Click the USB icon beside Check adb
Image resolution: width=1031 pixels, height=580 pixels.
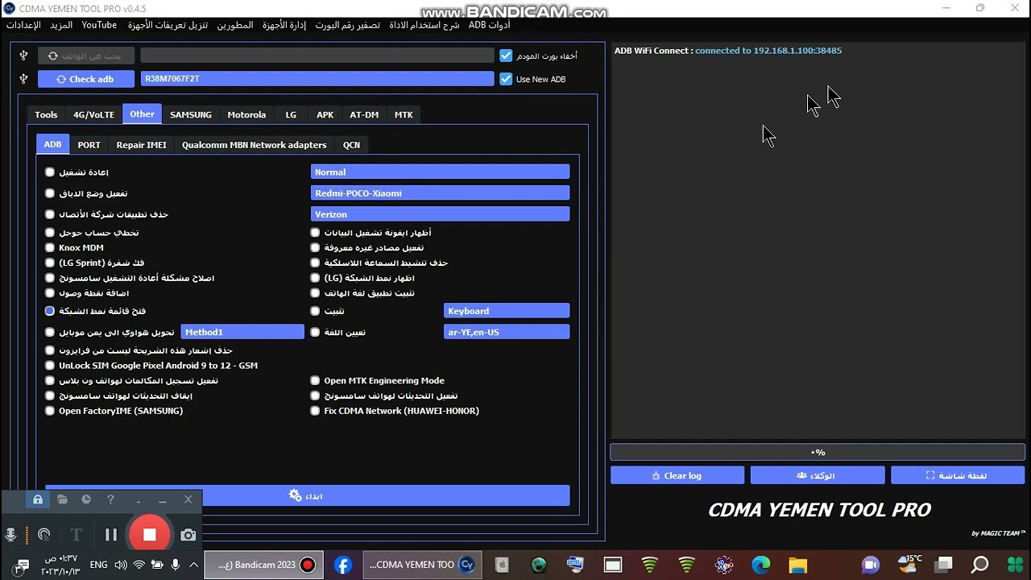[x=23, y=79]
